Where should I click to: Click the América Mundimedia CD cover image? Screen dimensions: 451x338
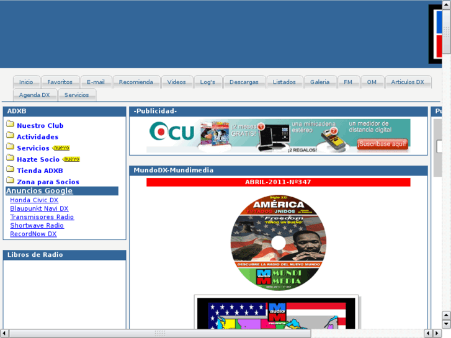tap(279, 242)
